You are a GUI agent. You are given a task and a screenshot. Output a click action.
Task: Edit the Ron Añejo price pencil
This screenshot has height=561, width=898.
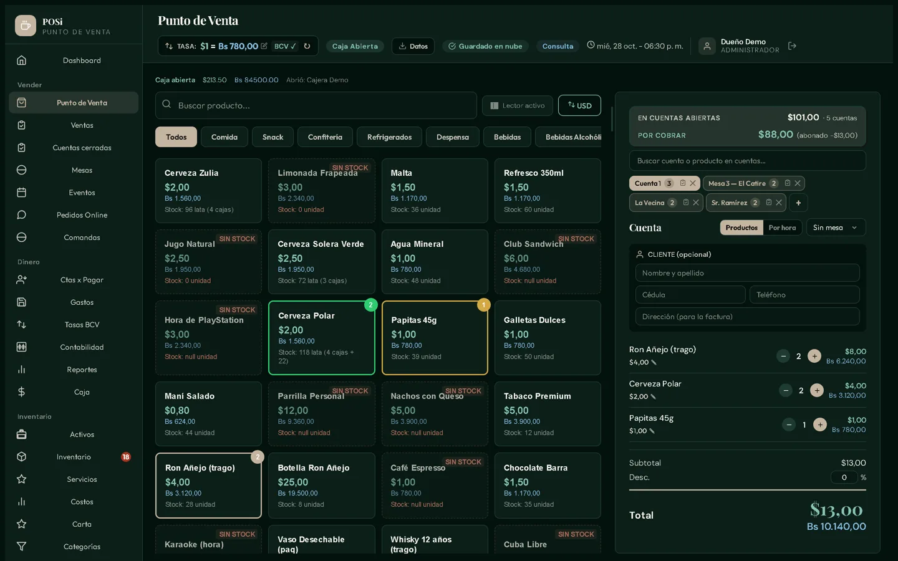point(654,363)
